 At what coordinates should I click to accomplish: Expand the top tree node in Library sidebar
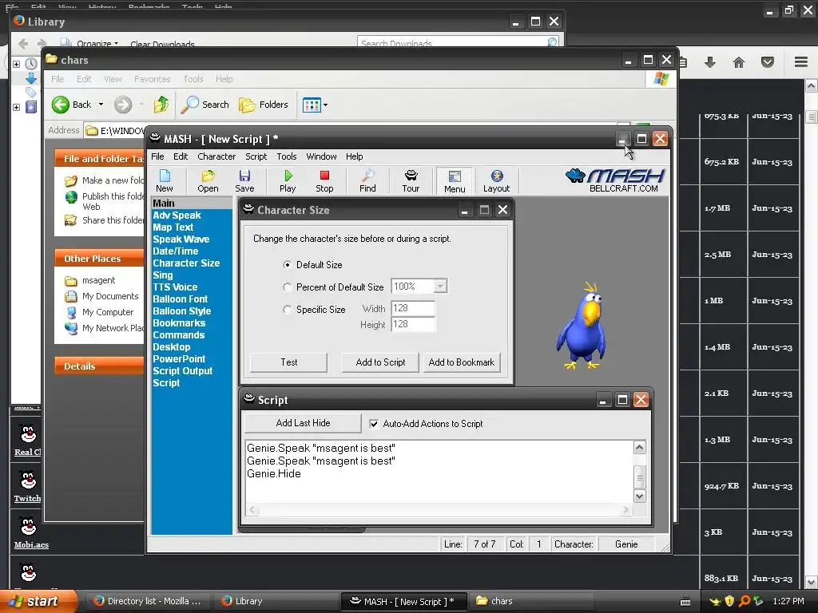(16, 64)
